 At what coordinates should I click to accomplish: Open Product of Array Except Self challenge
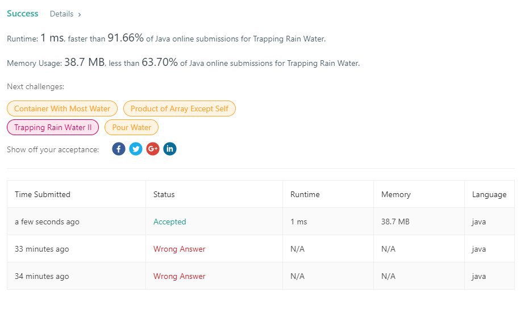[180, 108]
